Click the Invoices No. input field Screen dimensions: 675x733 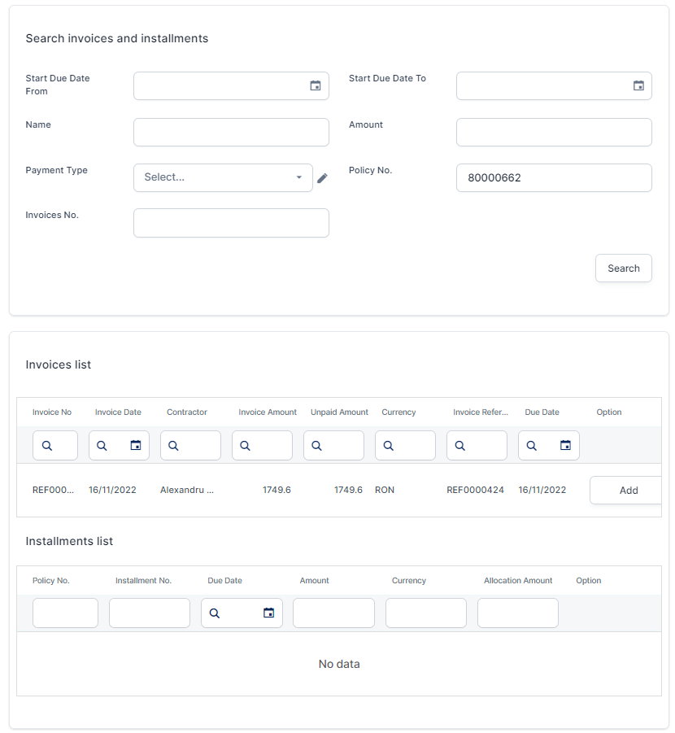[231, 223]
